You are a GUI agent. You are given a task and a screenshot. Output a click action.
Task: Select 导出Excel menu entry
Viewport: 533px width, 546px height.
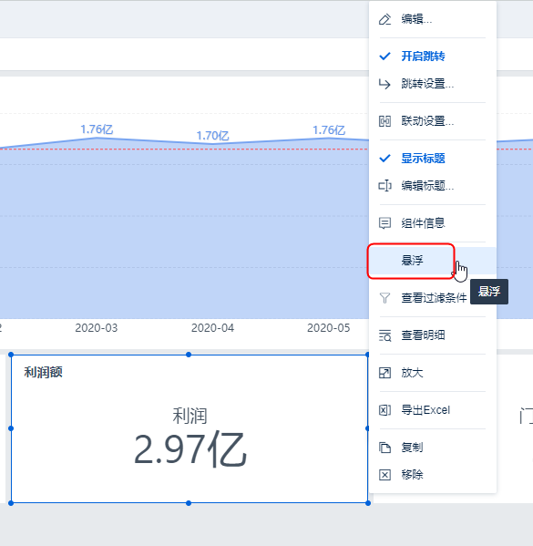click(x=433, y=410)
